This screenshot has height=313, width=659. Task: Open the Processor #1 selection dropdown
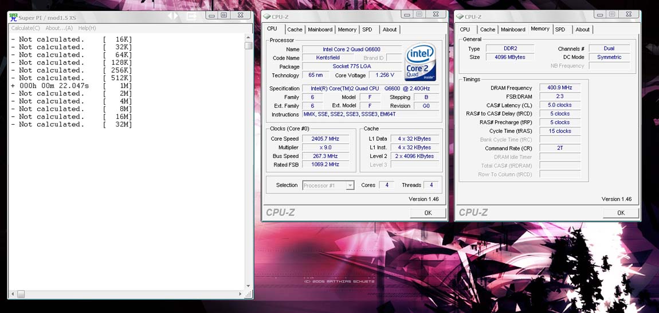[x=328, y=185]
